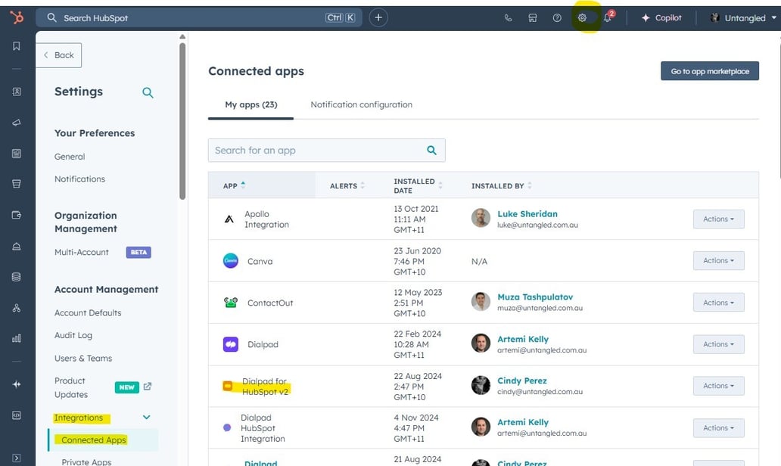Open the automation workflows icon
The image size is (781, 466).
click(17, 308)
